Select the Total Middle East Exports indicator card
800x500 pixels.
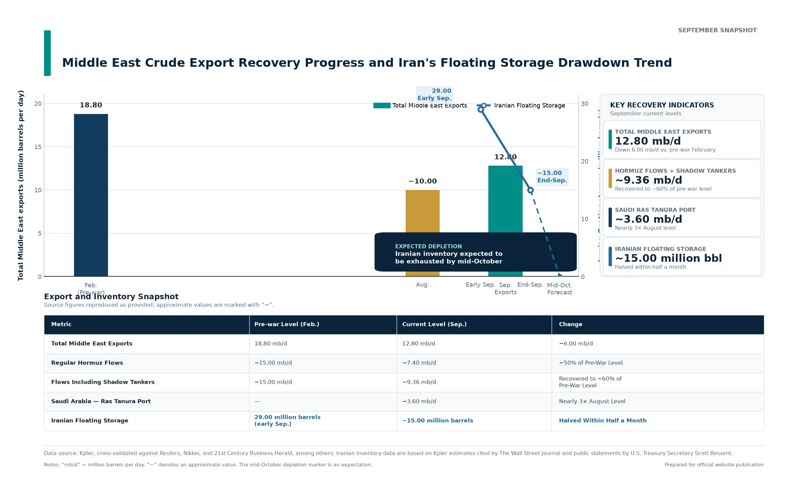682,139
